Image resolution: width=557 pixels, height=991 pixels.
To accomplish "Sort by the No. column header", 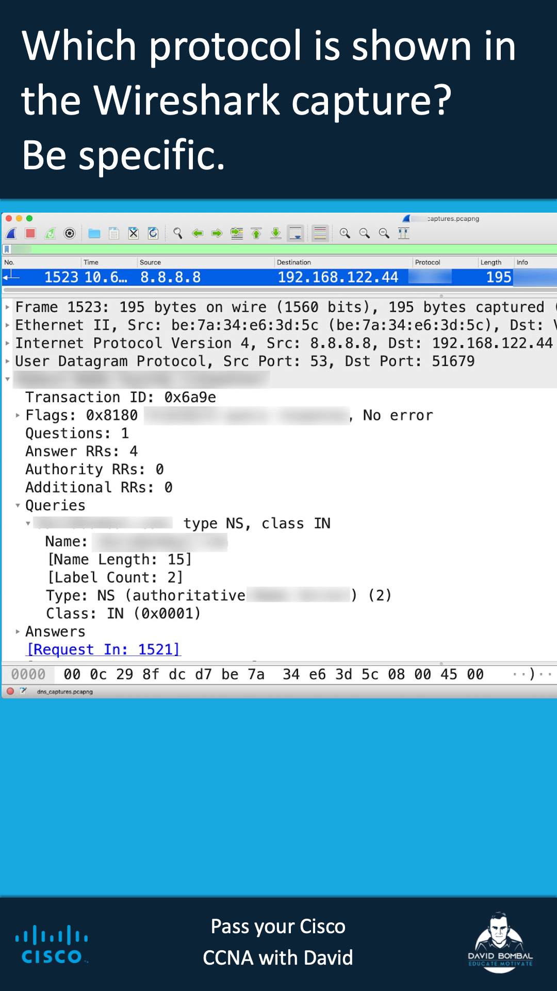I will coord(41,262).
